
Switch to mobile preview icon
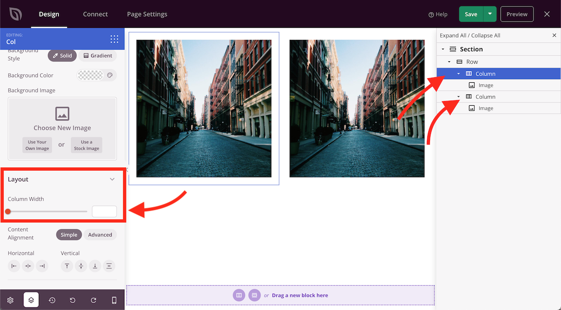[x=114, y=300]
